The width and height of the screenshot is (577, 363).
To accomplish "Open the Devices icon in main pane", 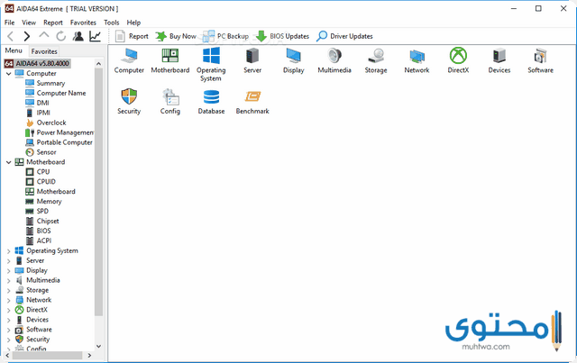I will tap(499, 60).
